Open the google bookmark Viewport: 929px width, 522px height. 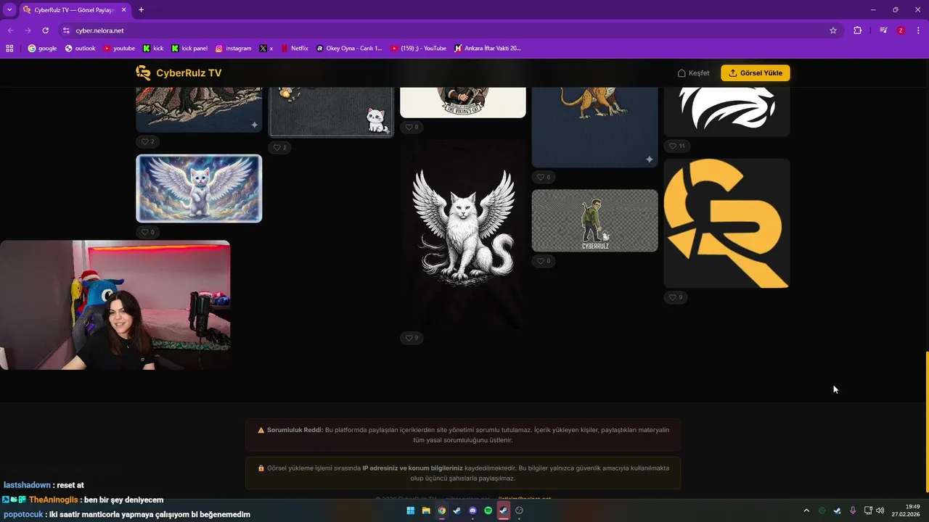coord(42,49)
